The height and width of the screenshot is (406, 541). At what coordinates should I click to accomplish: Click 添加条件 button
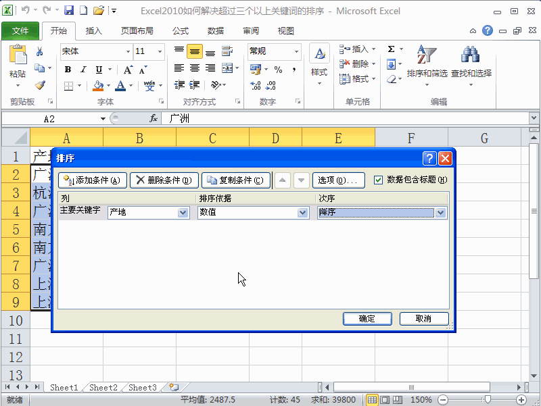click(93, 180)
